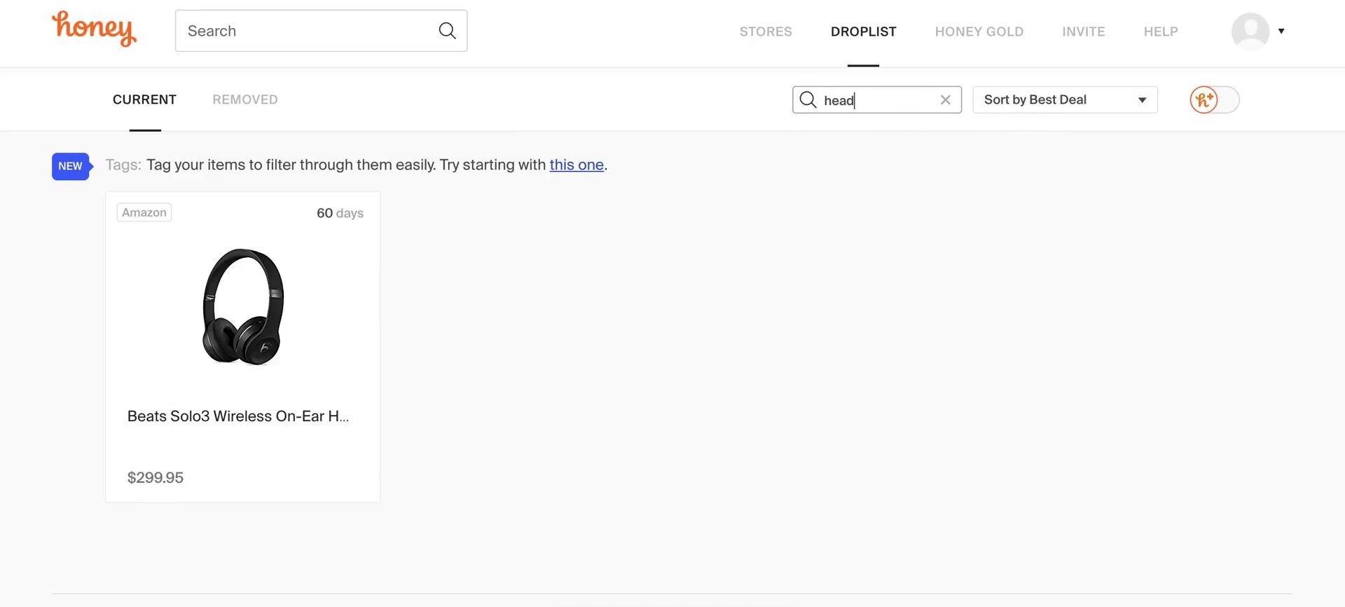Open the Honey Gold page

click(979, 32)
